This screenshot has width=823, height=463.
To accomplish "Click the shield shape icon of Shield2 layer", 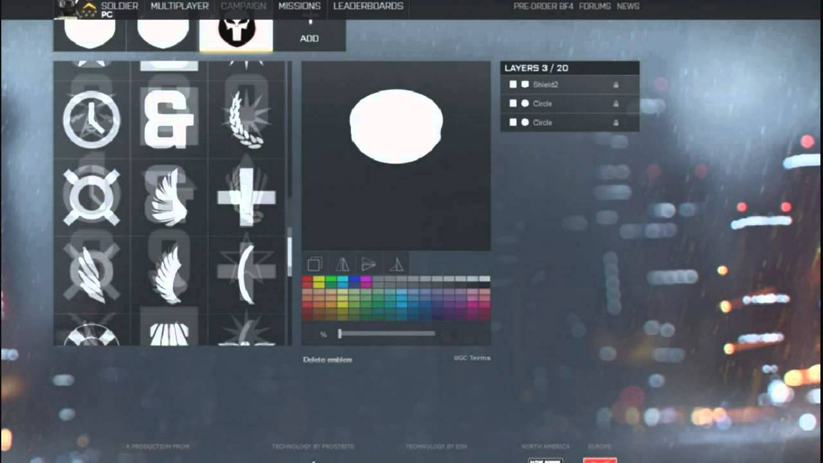I will point(525,84).
